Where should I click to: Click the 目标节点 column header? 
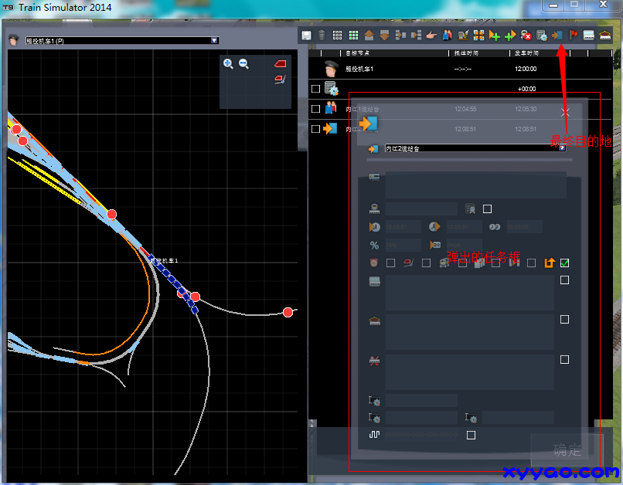click(x=357, y=53)
